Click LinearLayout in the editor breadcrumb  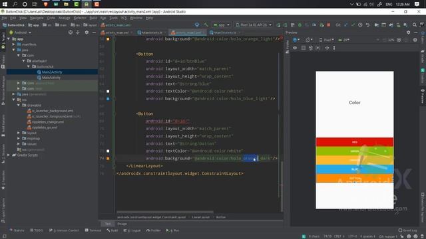click(x=200, y=217)
